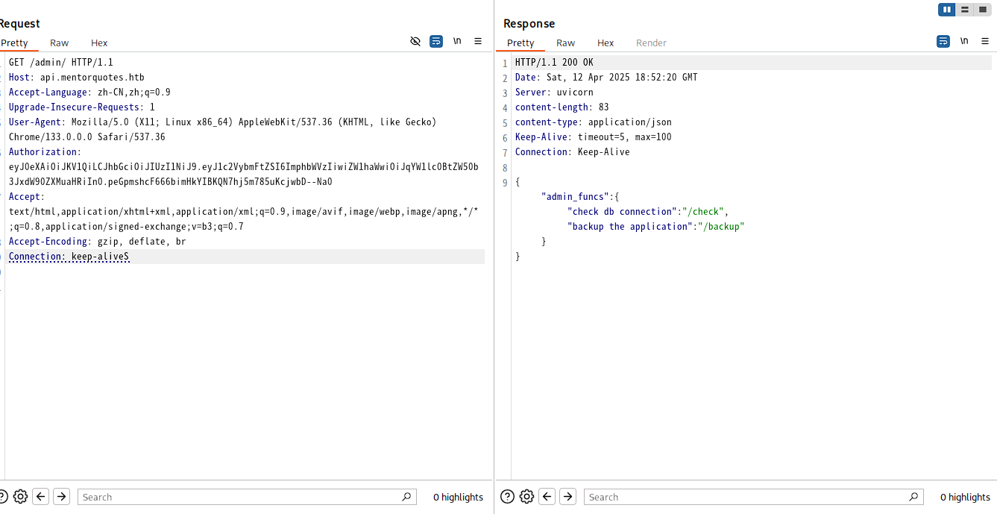Focus the Request search input field
Image resolution: width=997 pixels, height=514 pixels.
coord(247,497)
